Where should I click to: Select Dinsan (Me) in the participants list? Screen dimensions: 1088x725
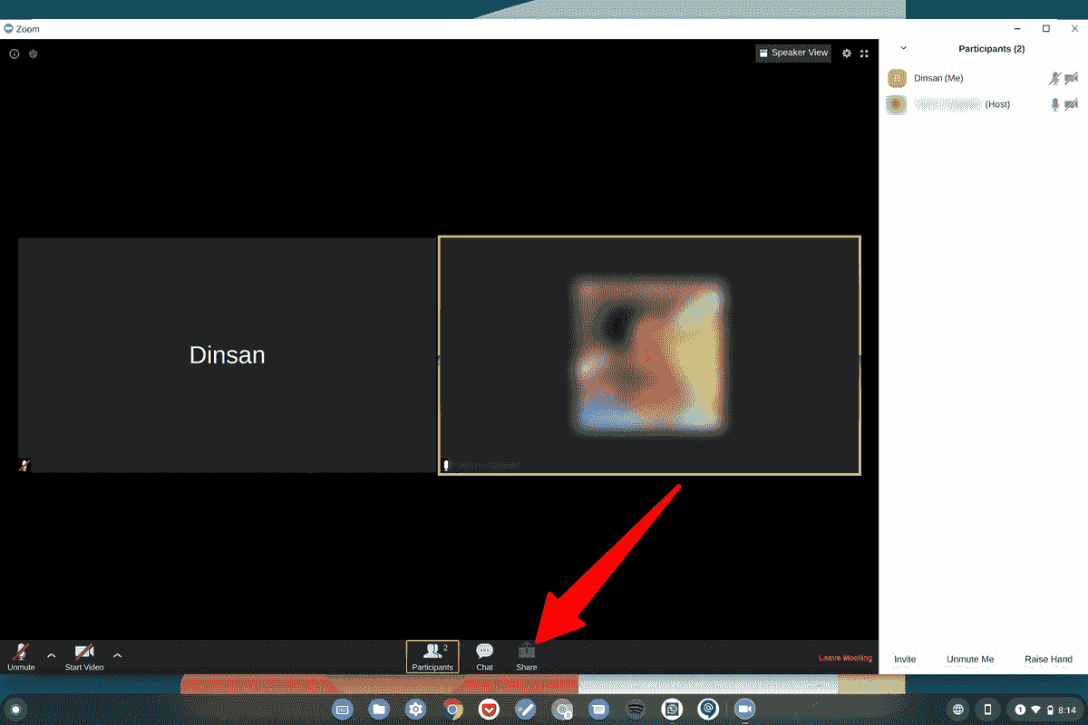click(x=938, y=78)
